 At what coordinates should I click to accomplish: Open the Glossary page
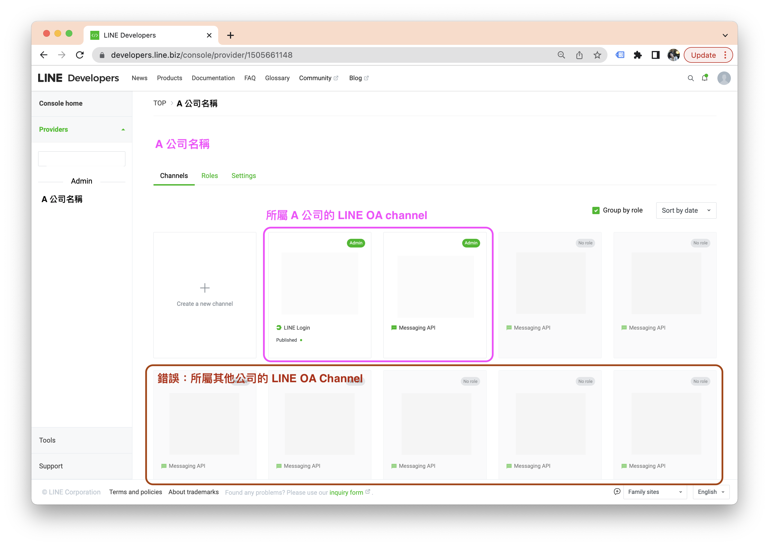point(277,78)
